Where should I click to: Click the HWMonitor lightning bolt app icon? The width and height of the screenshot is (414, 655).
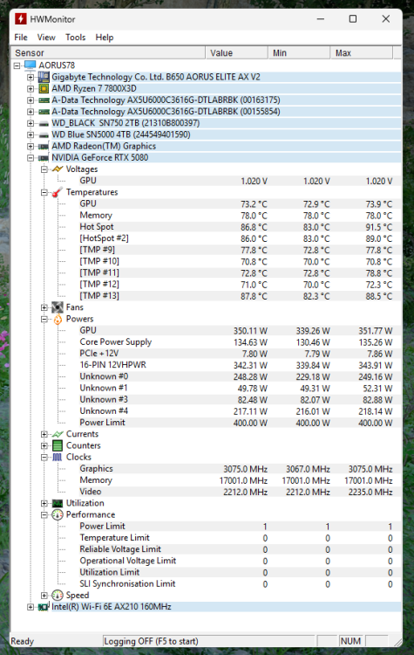tap(20, 19)
